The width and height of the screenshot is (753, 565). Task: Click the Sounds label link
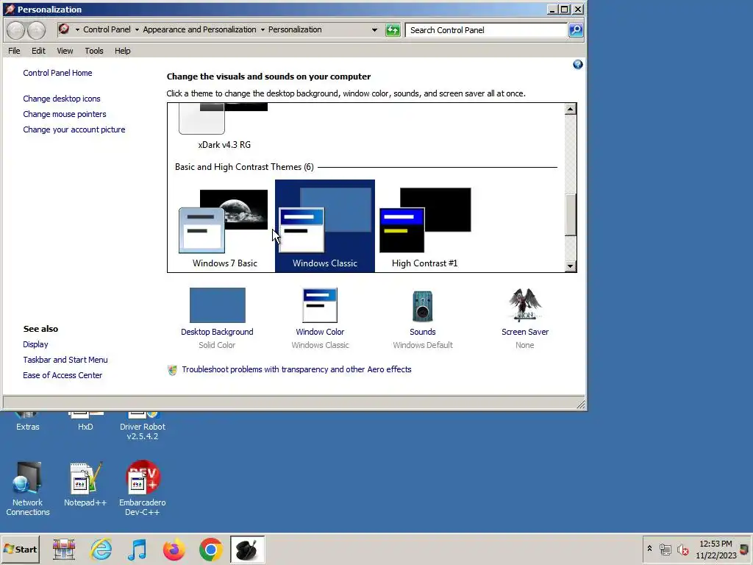pyautogui.click(x=423, y=332)
